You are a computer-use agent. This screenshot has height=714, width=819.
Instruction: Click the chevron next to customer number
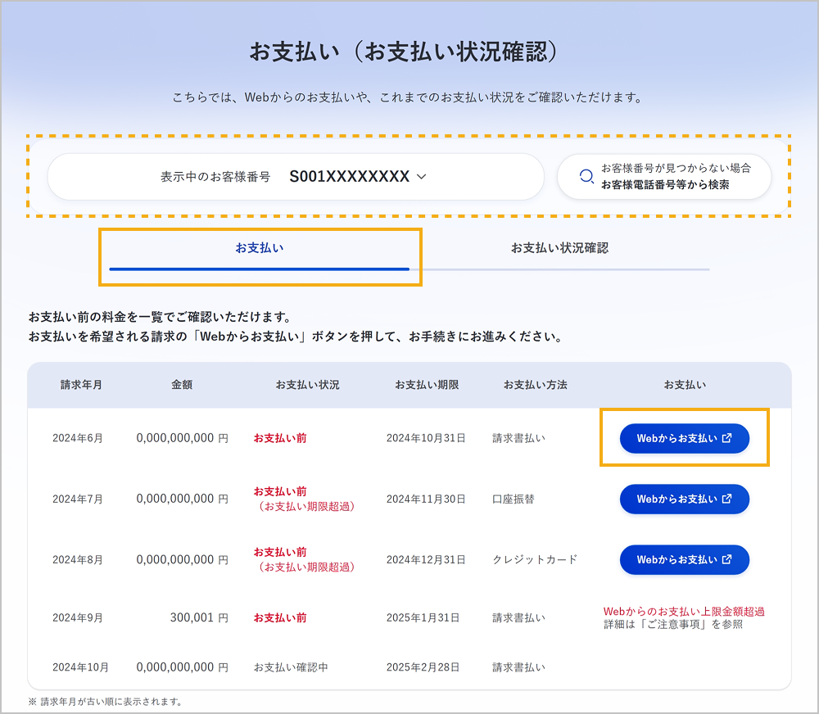pos(422,177)
